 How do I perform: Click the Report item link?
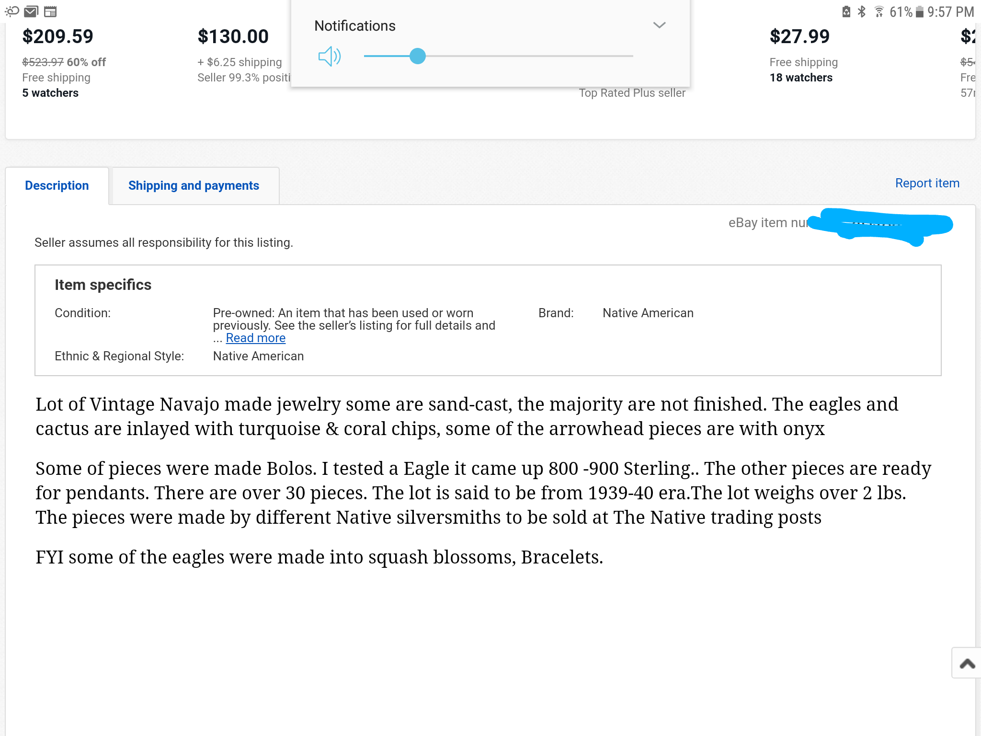pyautogui.click(x=927, y=183)
